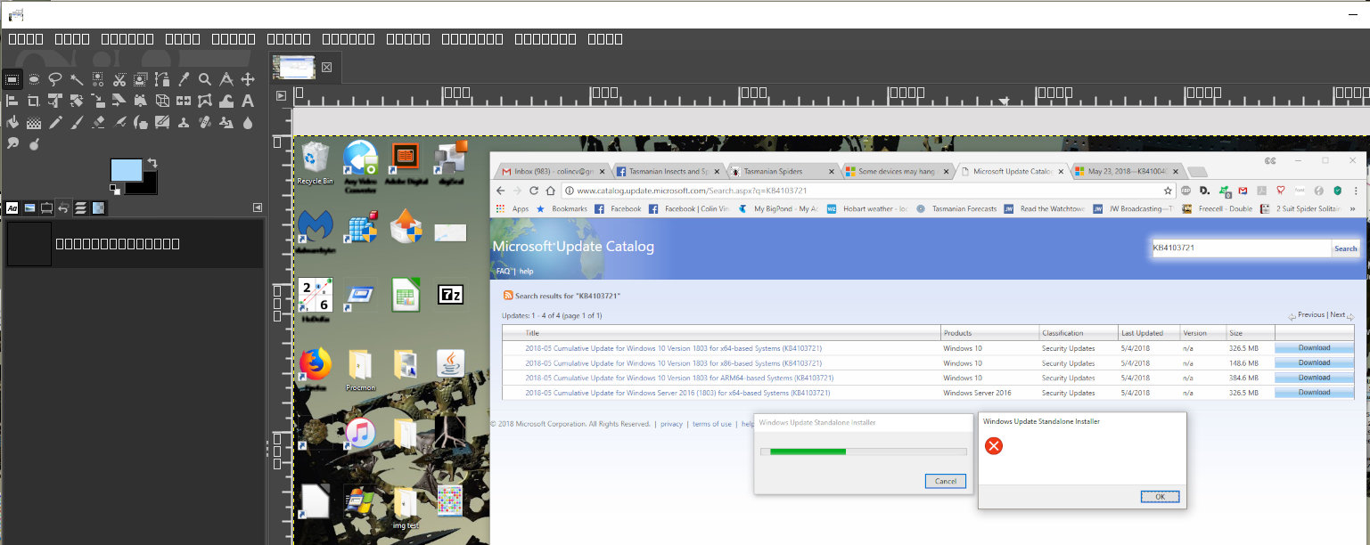Select the Free Select lasso tool

(55, 79)
